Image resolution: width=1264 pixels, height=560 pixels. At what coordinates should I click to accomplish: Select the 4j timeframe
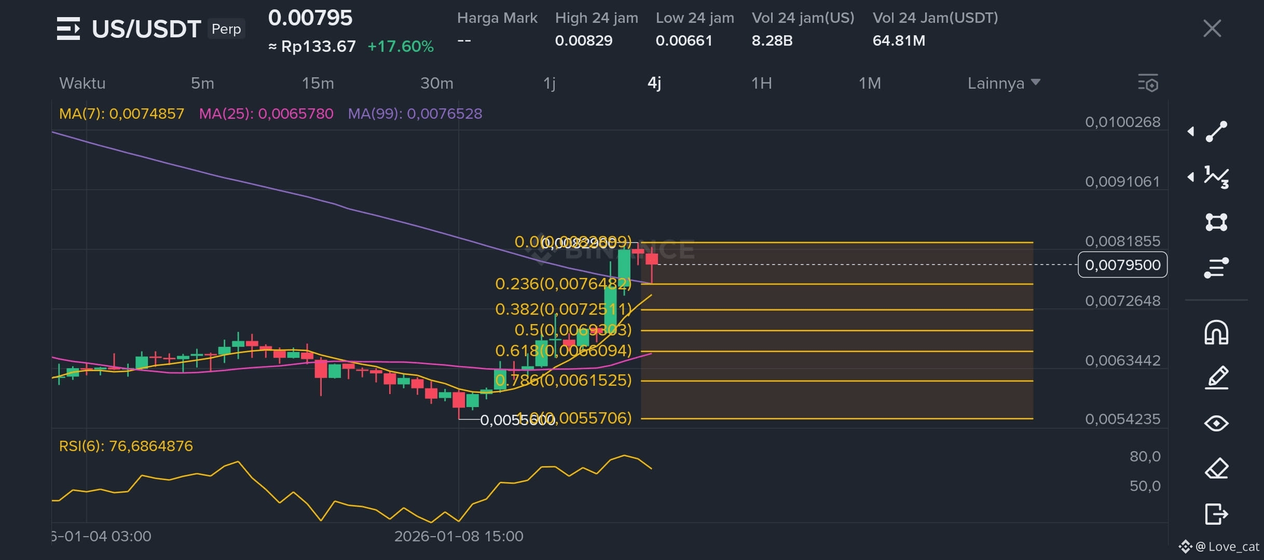(x=654, y=83)
